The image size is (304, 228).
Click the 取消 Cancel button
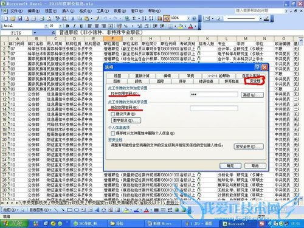tap(255, 166)
